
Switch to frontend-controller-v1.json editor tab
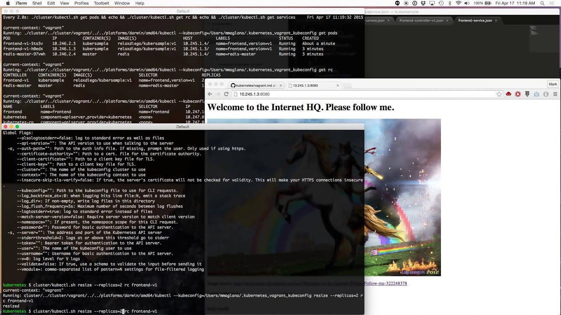pos(421,21)
